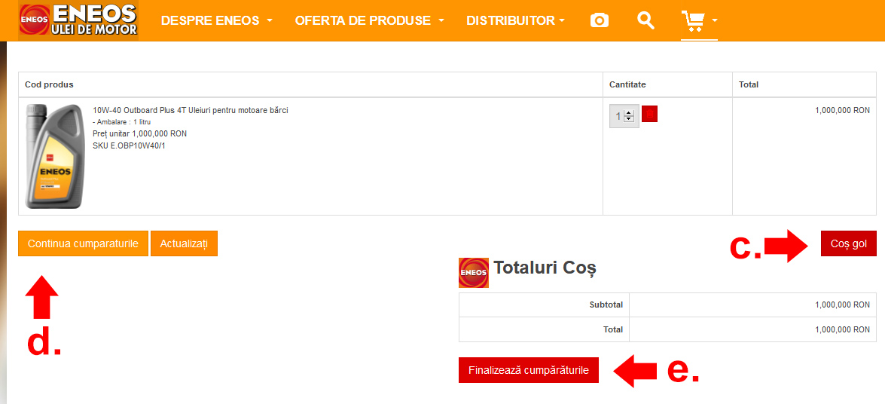This screenshot has height=404, width=885.
Task: Click the Totaluri Coș heading
Action: tap(545, 268)
